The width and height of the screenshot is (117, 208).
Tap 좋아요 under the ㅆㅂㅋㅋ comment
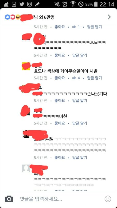60,55
